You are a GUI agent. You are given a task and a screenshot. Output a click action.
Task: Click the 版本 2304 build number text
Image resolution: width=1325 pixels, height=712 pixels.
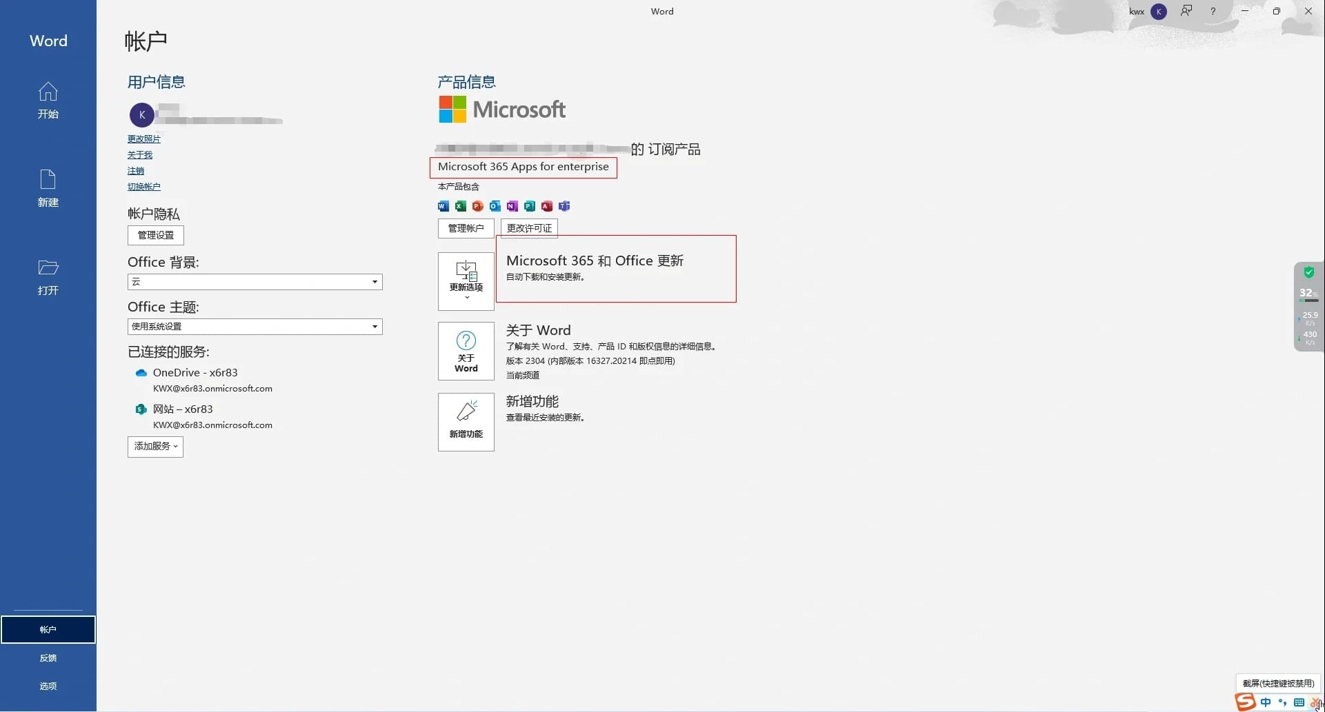pyautogui.click(x=590, y=361)
